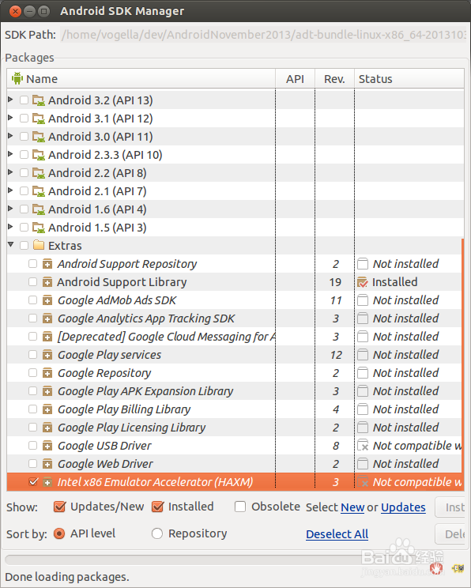Check the Google Web Driver checkbox
471x588 pixels.
[33, 463]
